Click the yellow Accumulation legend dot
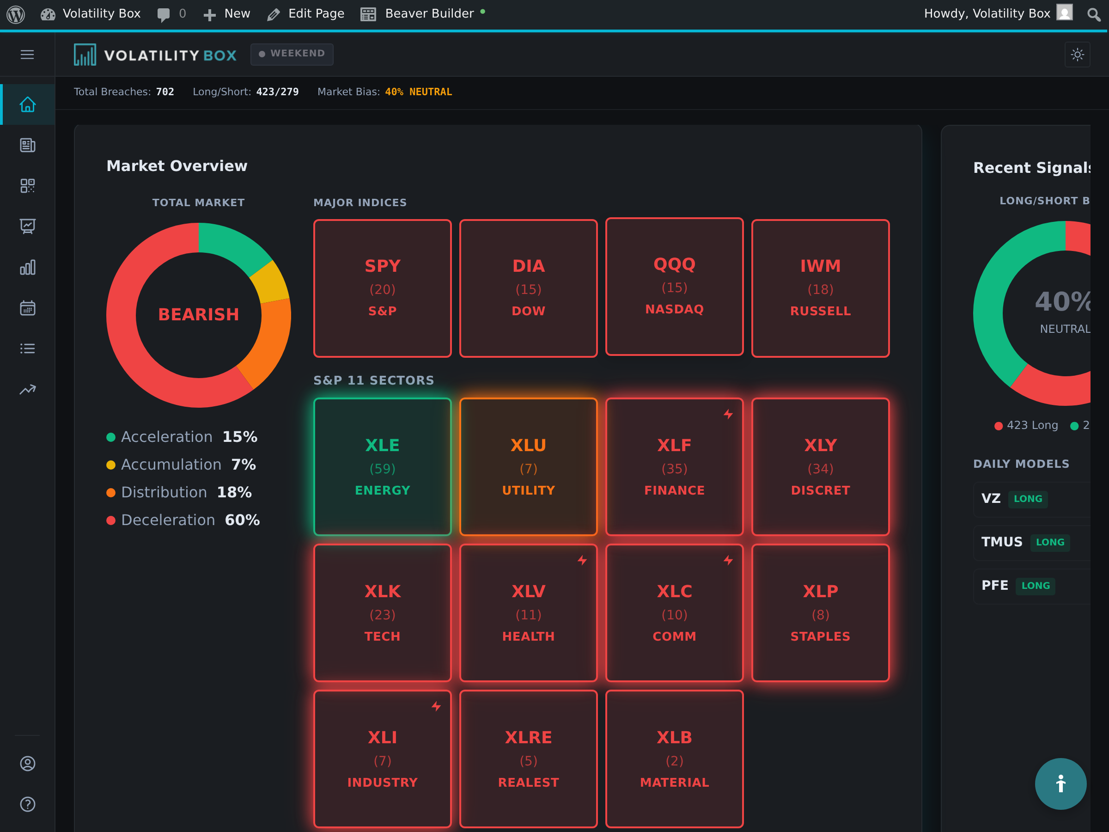The image size is (1109, 832). click(x=111, y=465)
